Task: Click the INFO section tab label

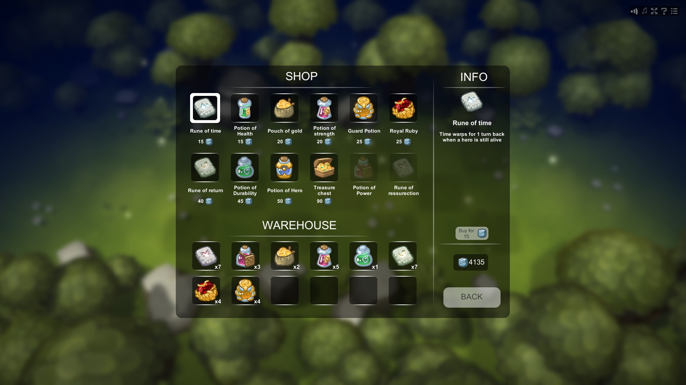Action: point(473,77)
